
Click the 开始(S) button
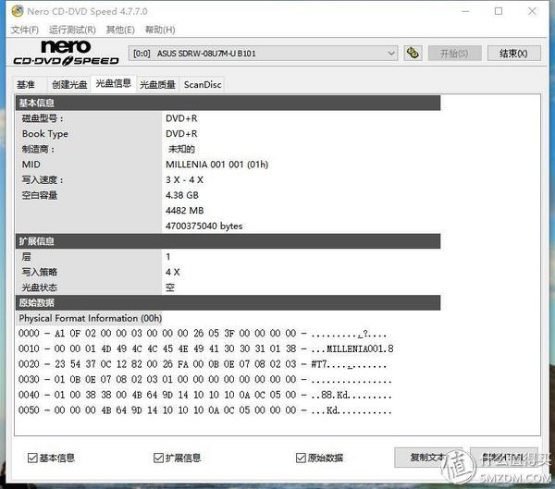(454, 54)
